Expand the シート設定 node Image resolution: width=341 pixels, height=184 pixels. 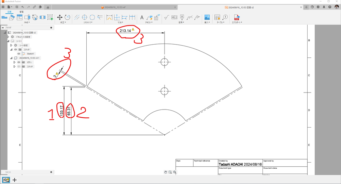click(11, 45)
